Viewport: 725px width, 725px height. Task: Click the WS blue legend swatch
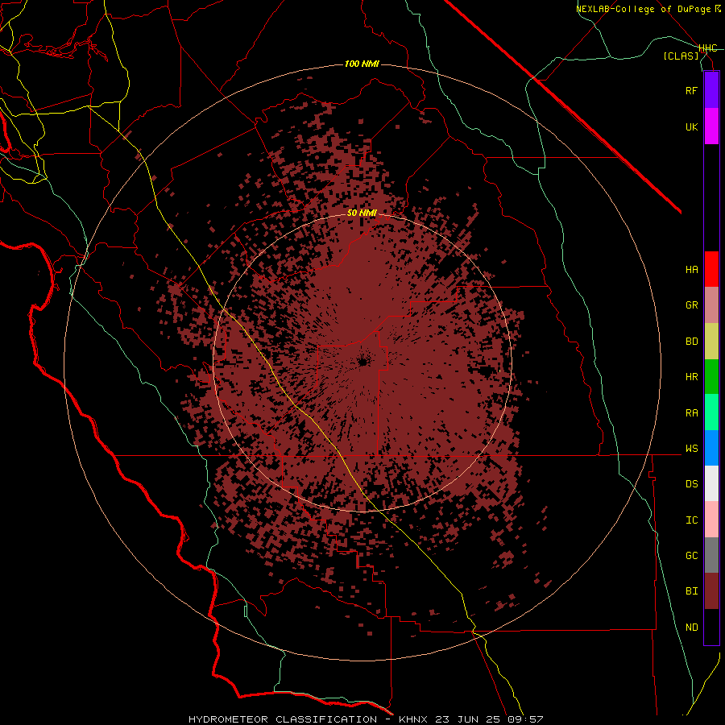click(711, 448)
